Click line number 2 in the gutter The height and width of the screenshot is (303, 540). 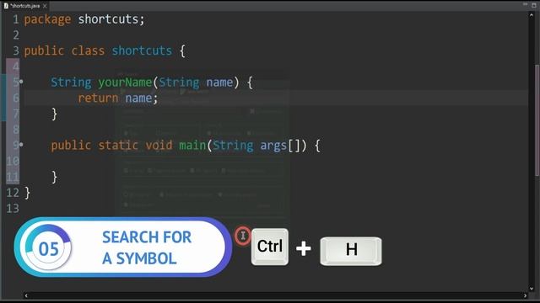click(x=16, y=35)
